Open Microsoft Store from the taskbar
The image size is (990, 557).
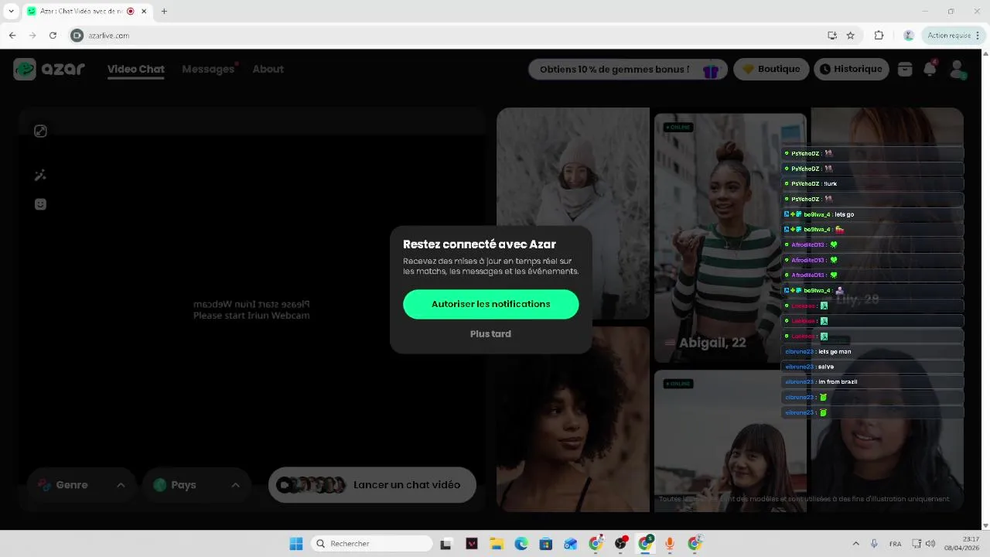coord(545,544)
